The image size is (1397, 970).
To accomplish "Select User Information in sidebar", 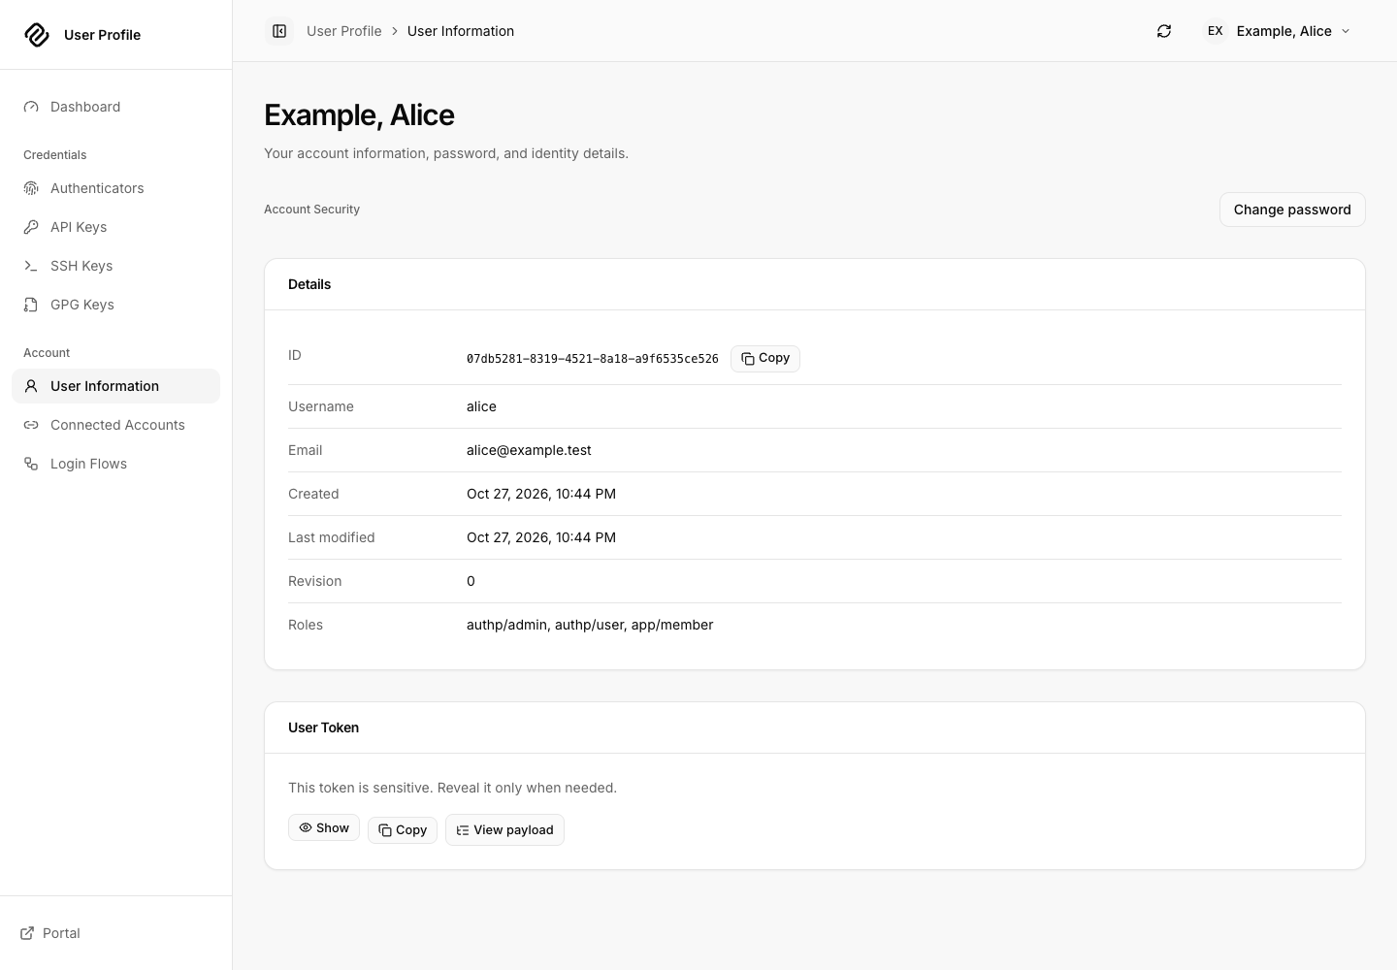I will [x=115, y=386].
